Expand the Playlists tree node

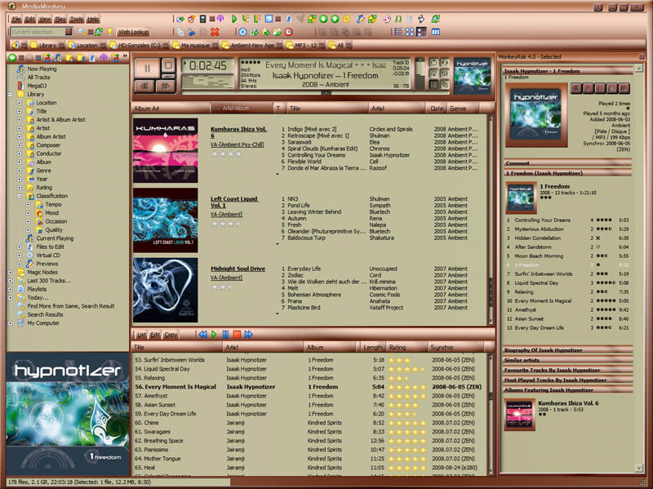coord(11,290)
